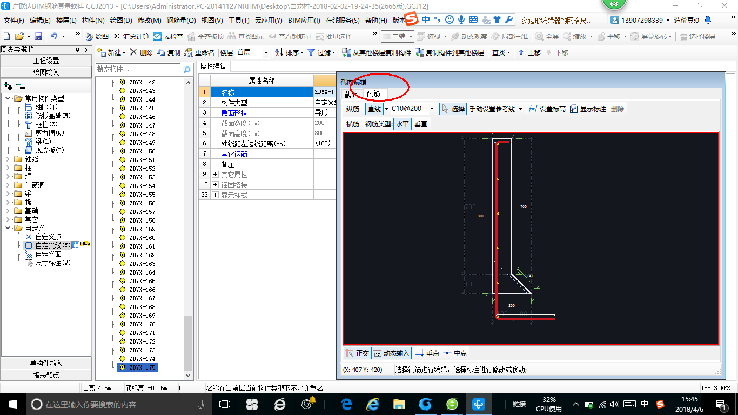Expand all tree nodes with plus icon

pos(8,85)
